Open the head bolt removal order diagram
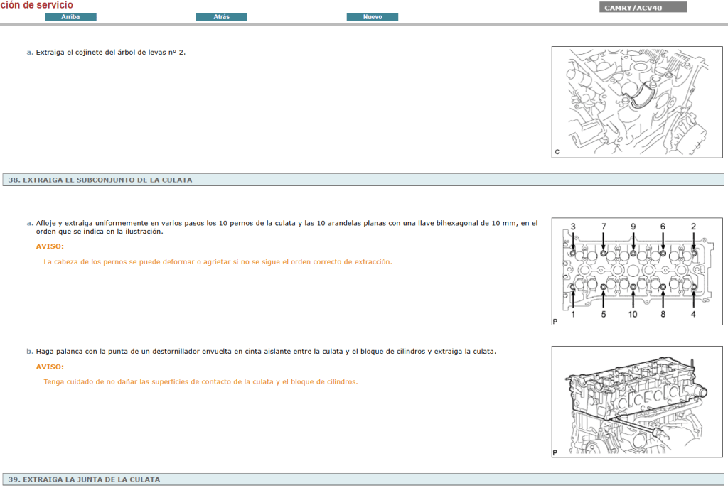The width and height of the screenshot is (728, 488). [x=636, y=271]
